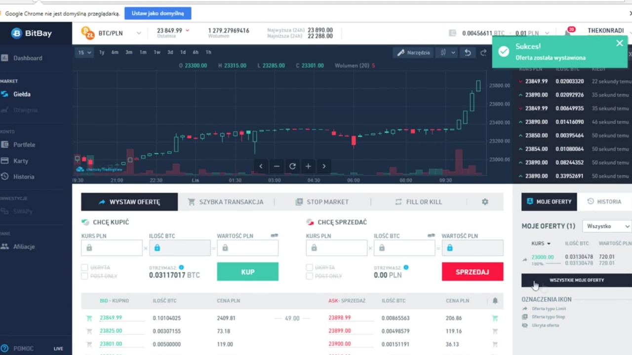Click the green KUP button
Viewport: 632px width, 355px height.
pos(248,272)
